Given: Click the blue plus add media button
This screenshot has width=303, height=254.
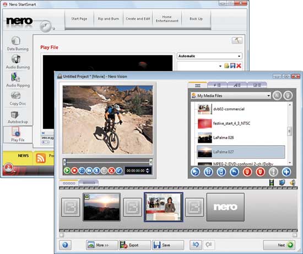Looking at the screenshot, I should point(286,172).
